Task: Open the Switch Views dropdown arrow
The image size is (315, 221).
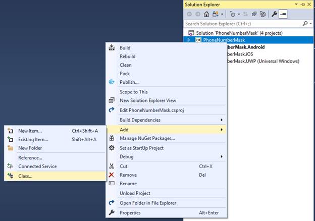Action: coord(222,14)
